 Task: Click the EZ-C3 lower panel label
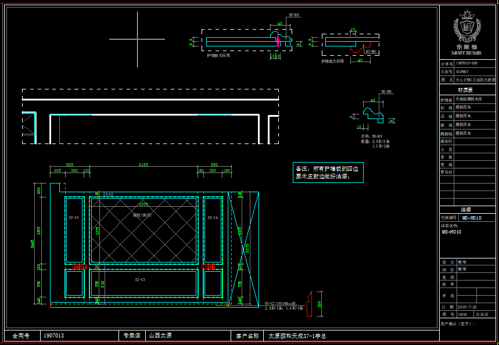140,280
